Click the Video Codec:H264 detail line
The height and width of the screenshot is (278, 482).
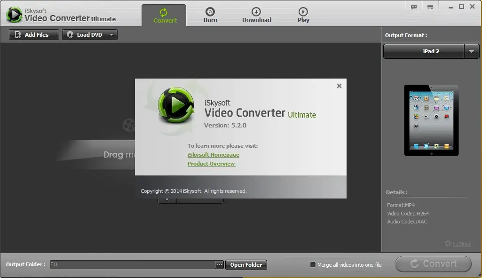408,214
